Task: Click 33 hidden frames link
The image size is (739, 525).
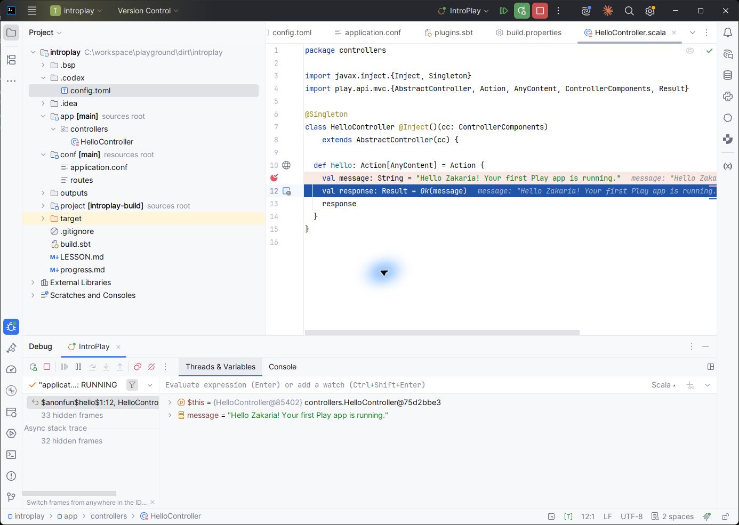Action: pos(72,415)
